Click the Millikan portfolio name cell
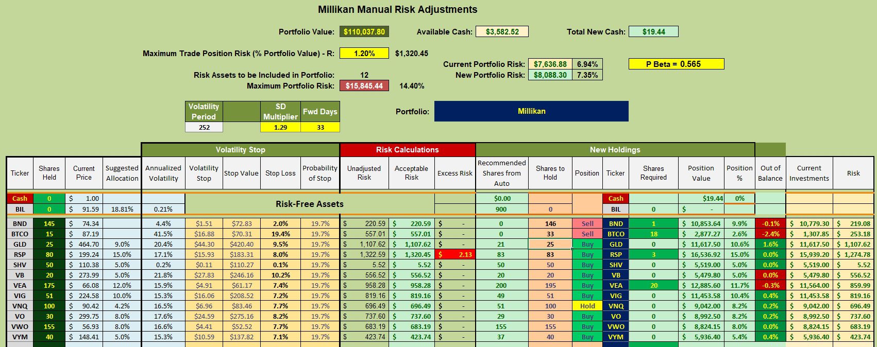877x347 pixels. tap(531, 111)
